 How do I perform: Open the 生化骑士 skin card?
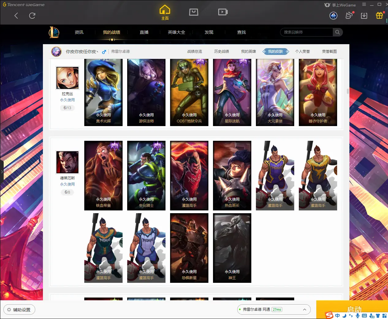(146, 175)
